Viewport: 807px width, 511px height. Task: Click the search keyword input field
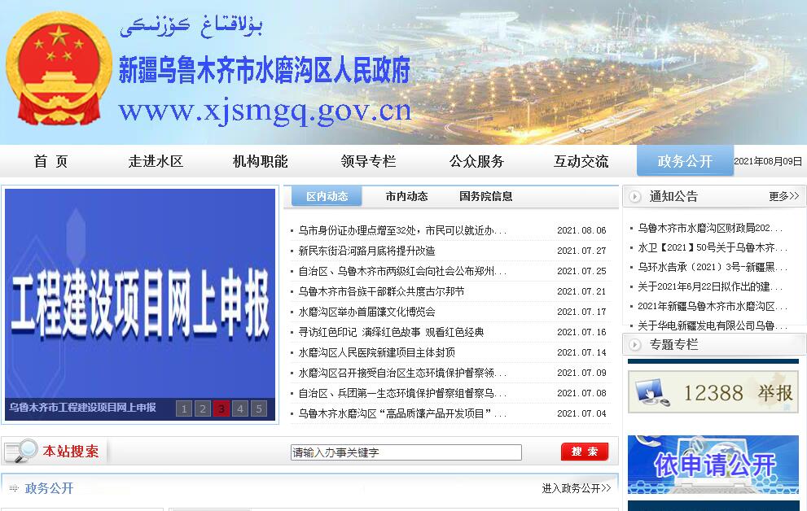(x=406, y=452)
